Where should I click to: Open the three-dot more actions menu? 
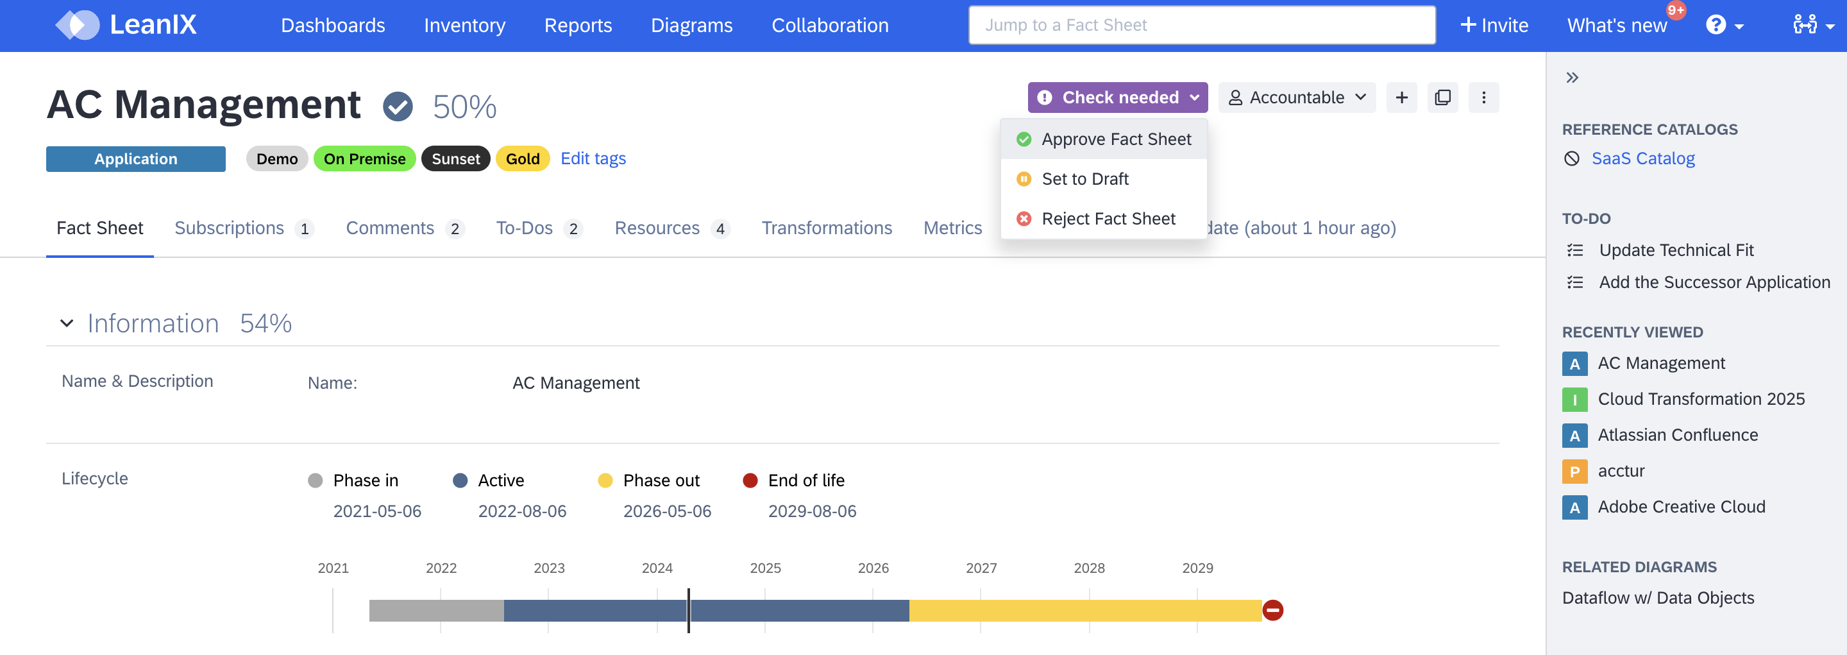(x=1483, y=98)
